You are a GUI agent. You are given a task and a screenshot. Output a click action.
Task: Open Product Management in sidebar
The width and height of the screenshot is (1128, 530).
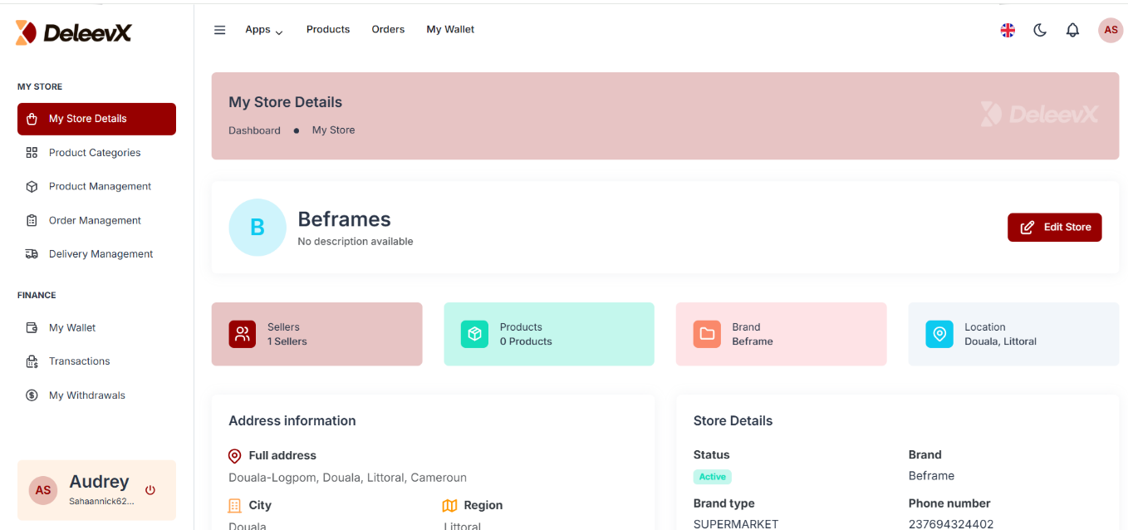click(96, 186)
